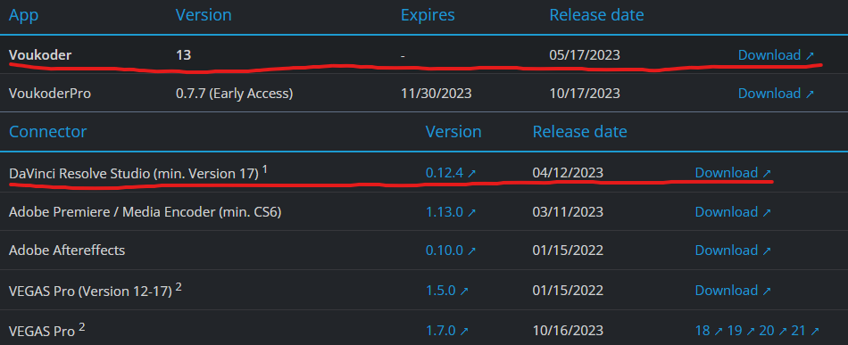Open the 1.5.0 version link
Viewport: 848px width, 345px height.
446,291
